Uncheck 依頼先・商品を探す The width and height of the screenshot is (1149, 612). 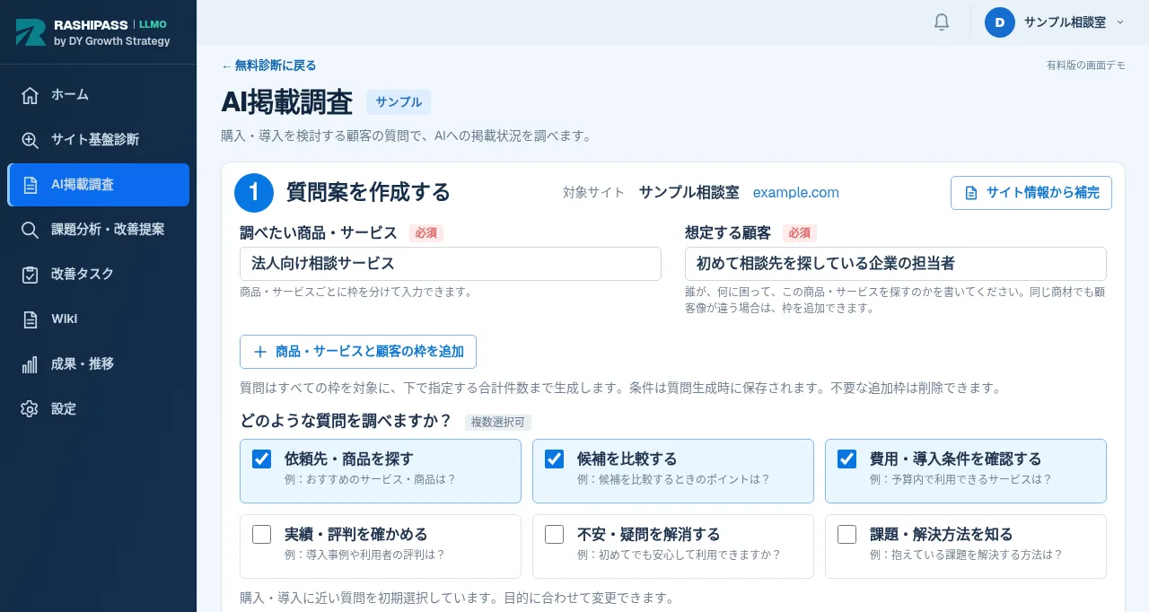(261, 459)
